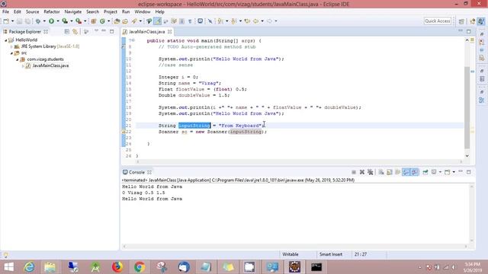Click the Open Type icon
Image resolution: width=488 pixels, height=274 pixels.
117,21
